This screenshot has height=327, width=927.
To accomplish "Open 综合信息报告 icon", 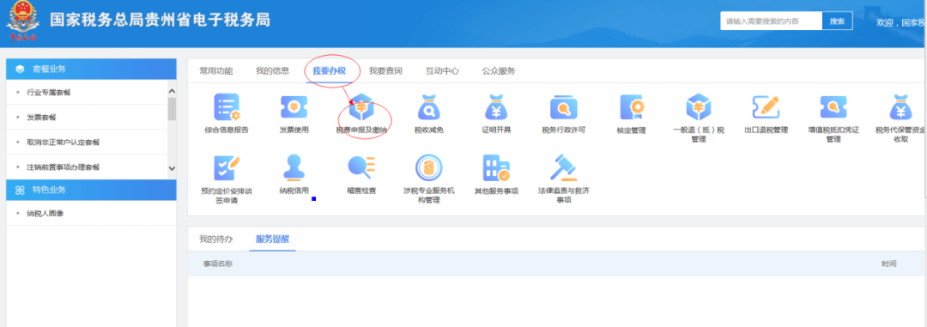I will pos(227,107).
